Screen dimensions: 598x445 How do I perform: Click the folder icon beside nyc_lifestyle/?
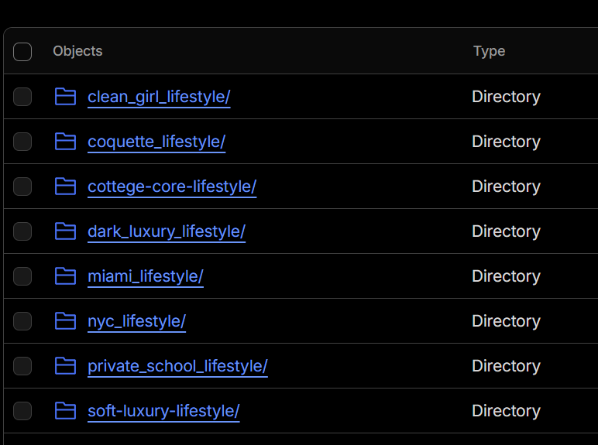pyautogui.click(x=65, y=321)
